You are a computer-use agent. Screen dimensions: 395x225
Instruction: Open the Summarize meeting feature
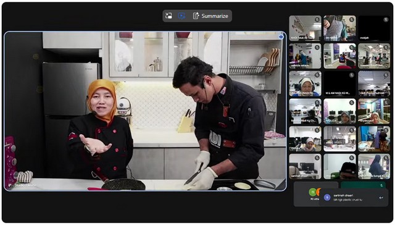[210, 16]
